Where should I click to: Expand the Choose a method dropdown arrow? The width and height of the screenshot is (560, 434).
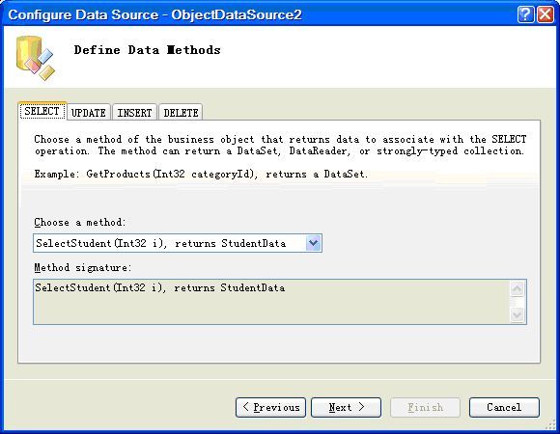(313, 243)
